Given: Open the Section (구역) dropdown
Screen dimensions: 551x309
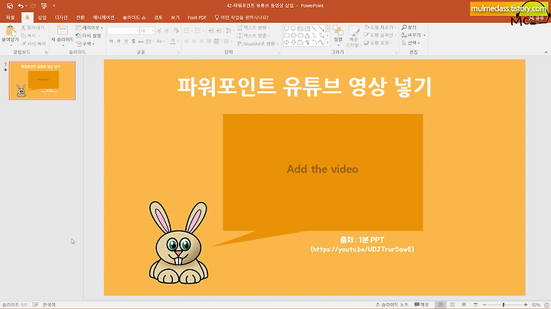Looking at the screenshot, I should [x=86, y=44].
